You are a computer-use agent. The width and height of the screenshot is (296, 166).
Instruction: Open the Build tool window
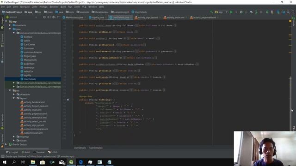point(26,152)
